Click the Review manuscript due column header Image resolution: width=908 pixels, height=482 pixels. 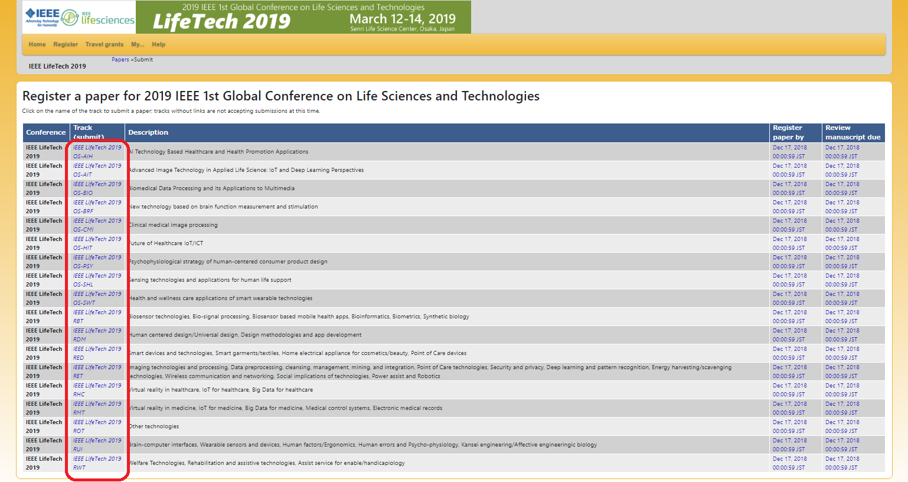[853, 133]
